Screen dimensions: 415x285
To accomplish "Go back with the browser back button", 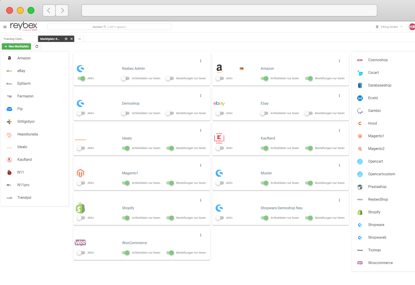I will 49,11.
